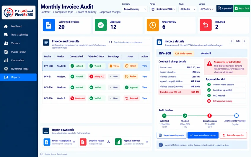Click the Export PDF button
The width and height of the screenshot is (251, 157).
(225, 9)
